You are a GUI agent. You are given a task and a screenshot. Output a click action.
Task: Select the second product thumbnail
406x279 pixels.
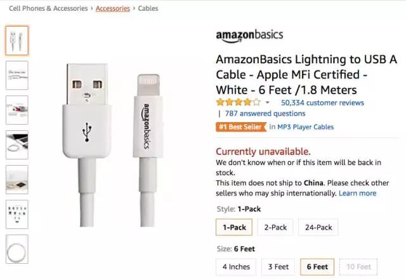(17, 75)
